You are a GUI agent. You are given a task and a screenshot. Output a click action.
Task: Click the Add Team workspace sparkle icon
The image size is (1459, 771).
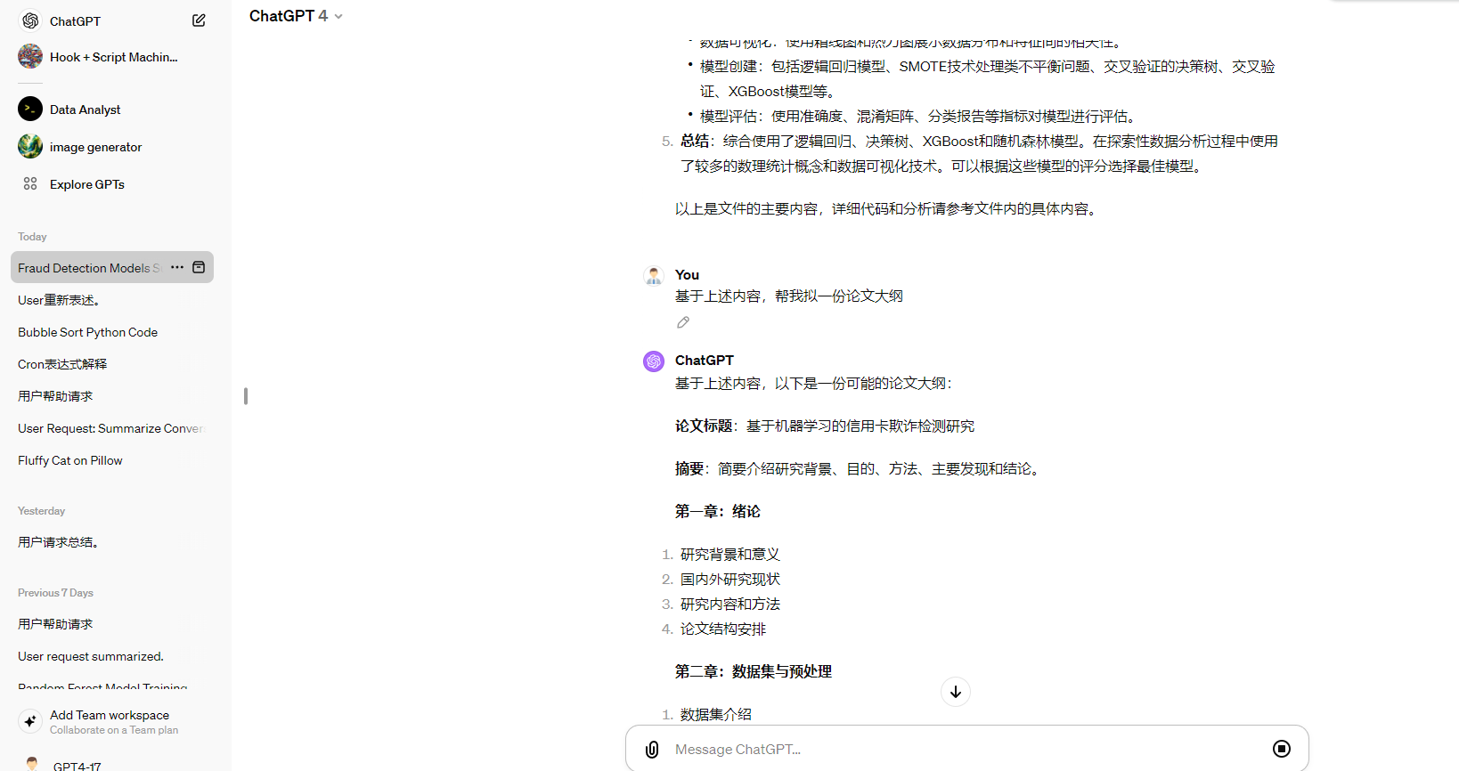(x=30, y=721)
